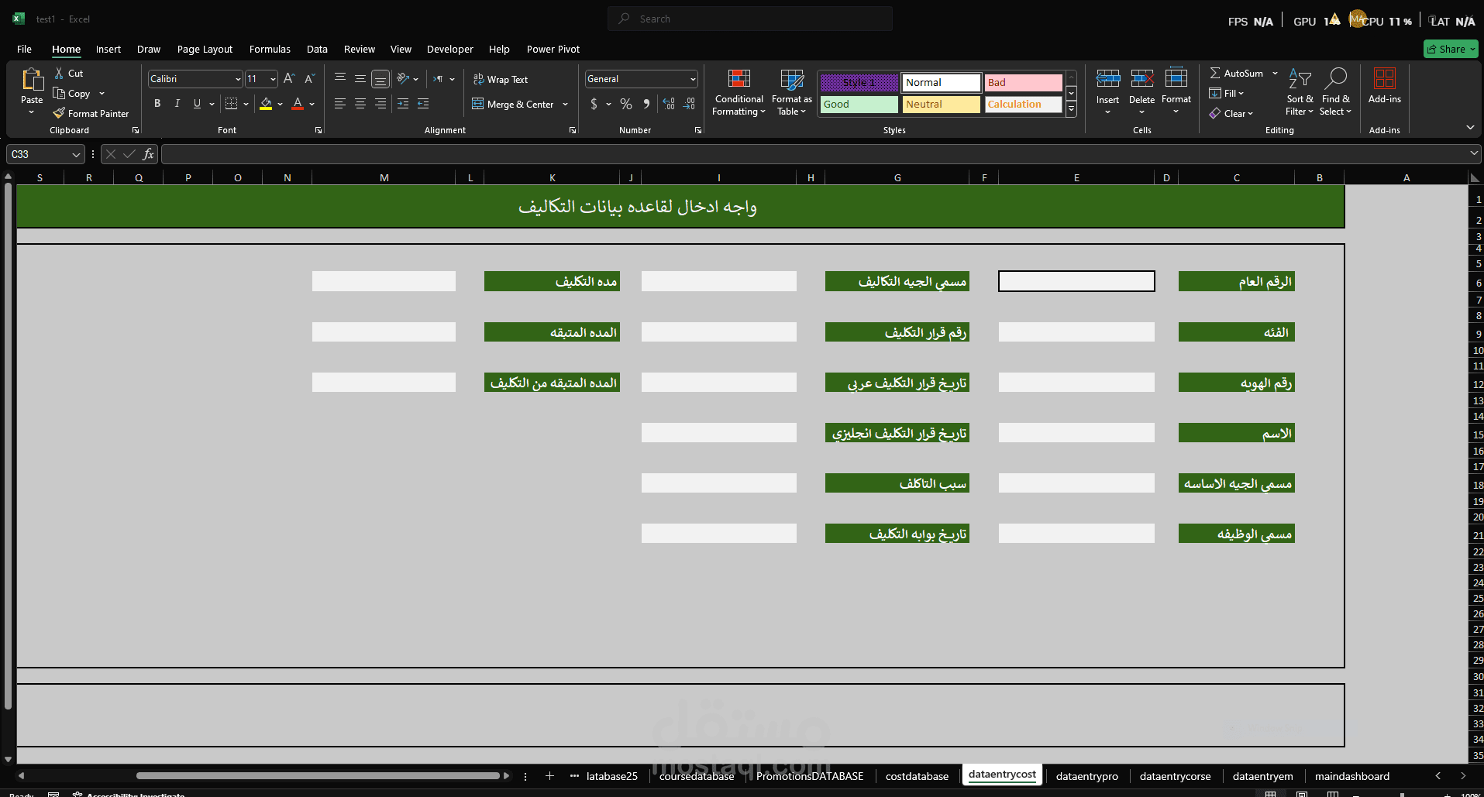This screenshot has height=797, width=1484.
Task: Open the Name Box dropdown arrow
Action: pyautogui.click(x=76, y=155)
